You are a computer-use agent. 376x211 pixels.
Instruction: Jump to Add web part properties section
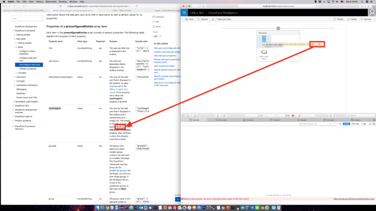[x=165, y=56]
